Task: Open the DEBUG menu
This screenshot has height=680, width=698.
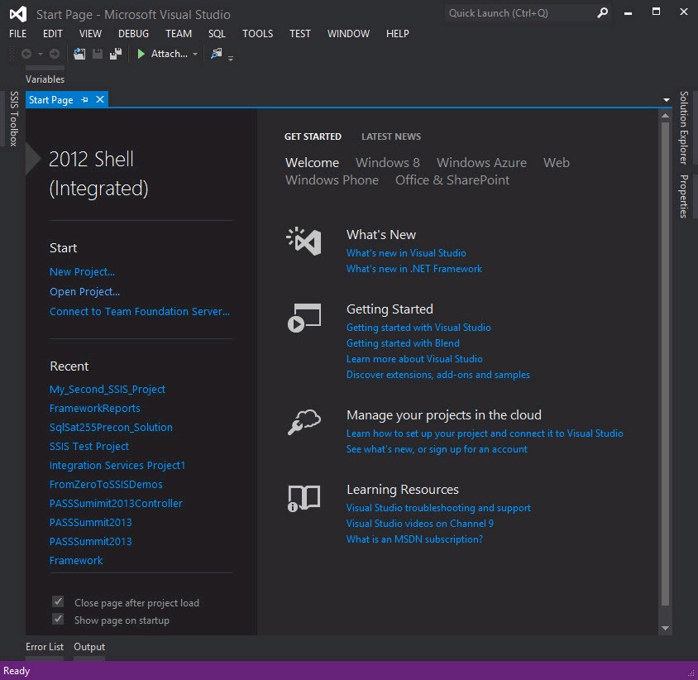Action: [133, 34]
